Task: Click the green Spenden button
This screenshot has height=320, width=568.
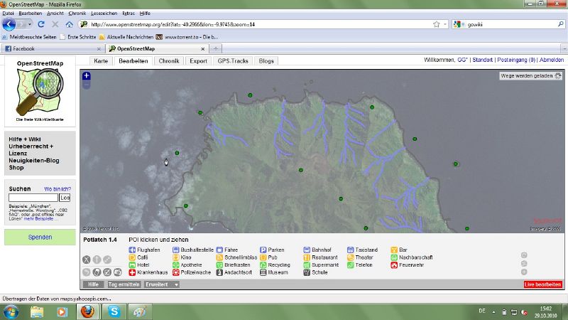Action: (40, 238)
